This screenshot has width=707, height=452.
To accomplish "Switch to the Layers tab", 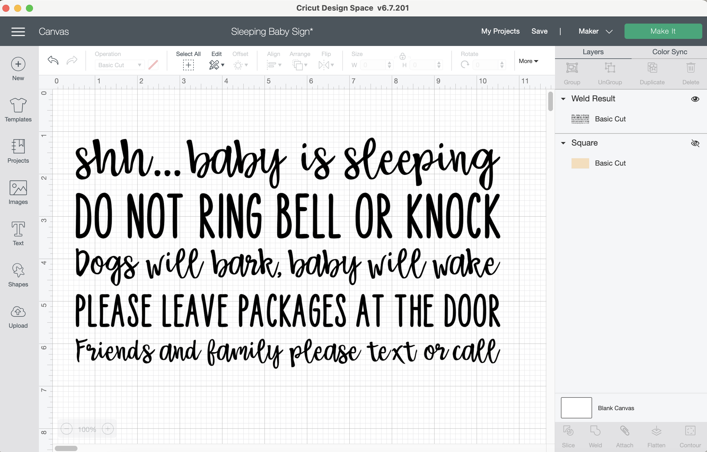I will click(593, 52).
